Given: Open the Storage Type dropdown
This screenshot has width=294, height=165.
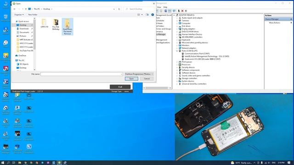Looking at the screenshot, I should coord(128,91).
